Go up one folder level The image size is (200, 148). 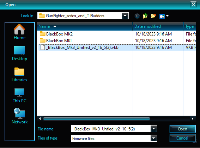click(x=145, y=16)
